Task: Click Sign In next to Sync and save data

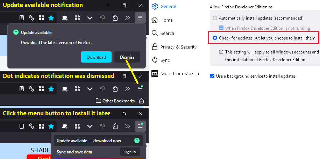Action: click(x=130, y=152)
